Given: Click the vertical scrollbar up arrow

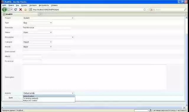Looking at the screenshot, I should pyautogui.click(x=186, y=18).
